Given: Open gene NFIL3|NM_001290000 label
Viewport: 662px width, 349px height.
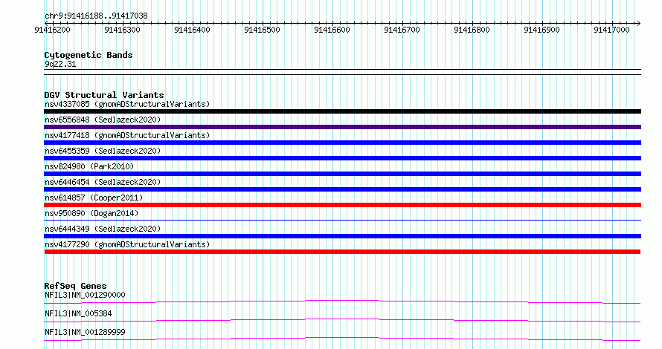Looking at the screenshot, I should click(x=85, y=295).
